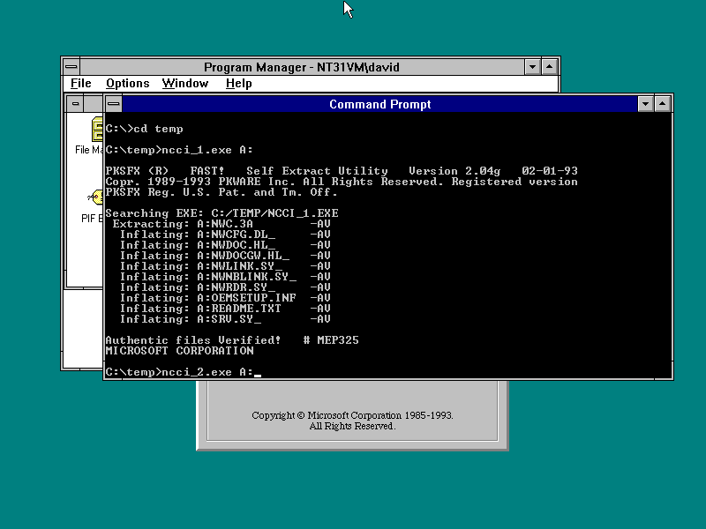The height and width of the screenshot is (529, 706).
Task: Maximize the Command Prompt window
Action: 663,104
